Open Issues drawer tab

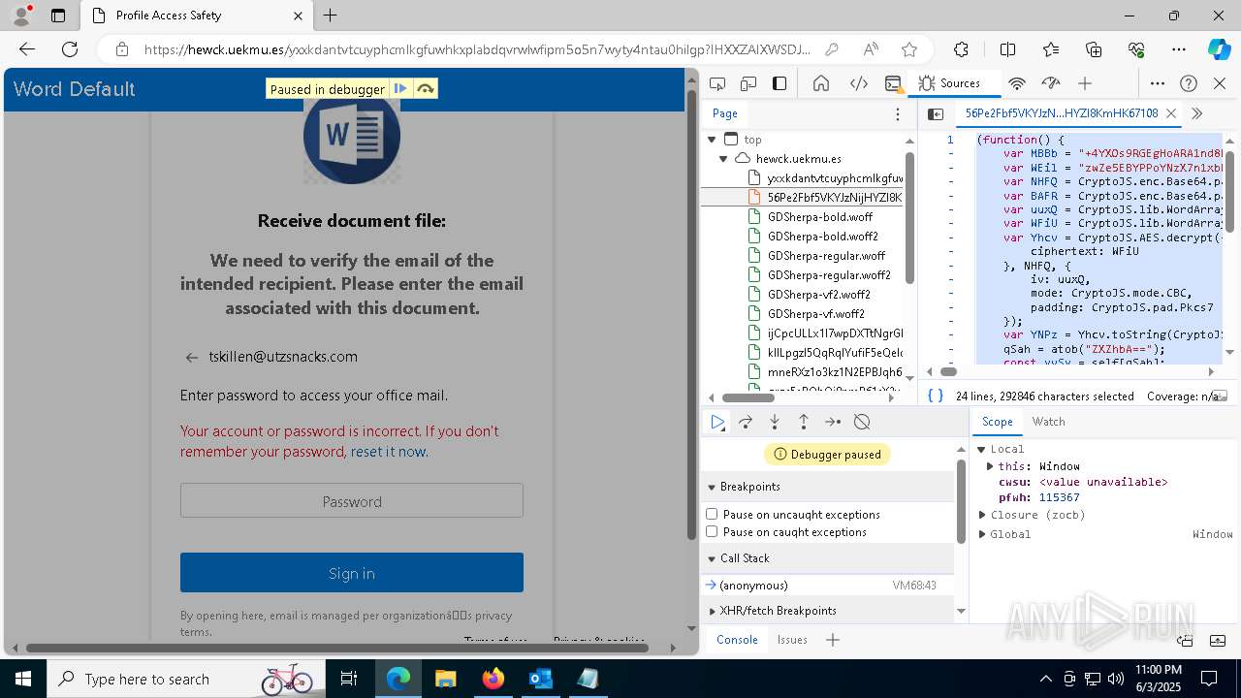tap(792, 640)
